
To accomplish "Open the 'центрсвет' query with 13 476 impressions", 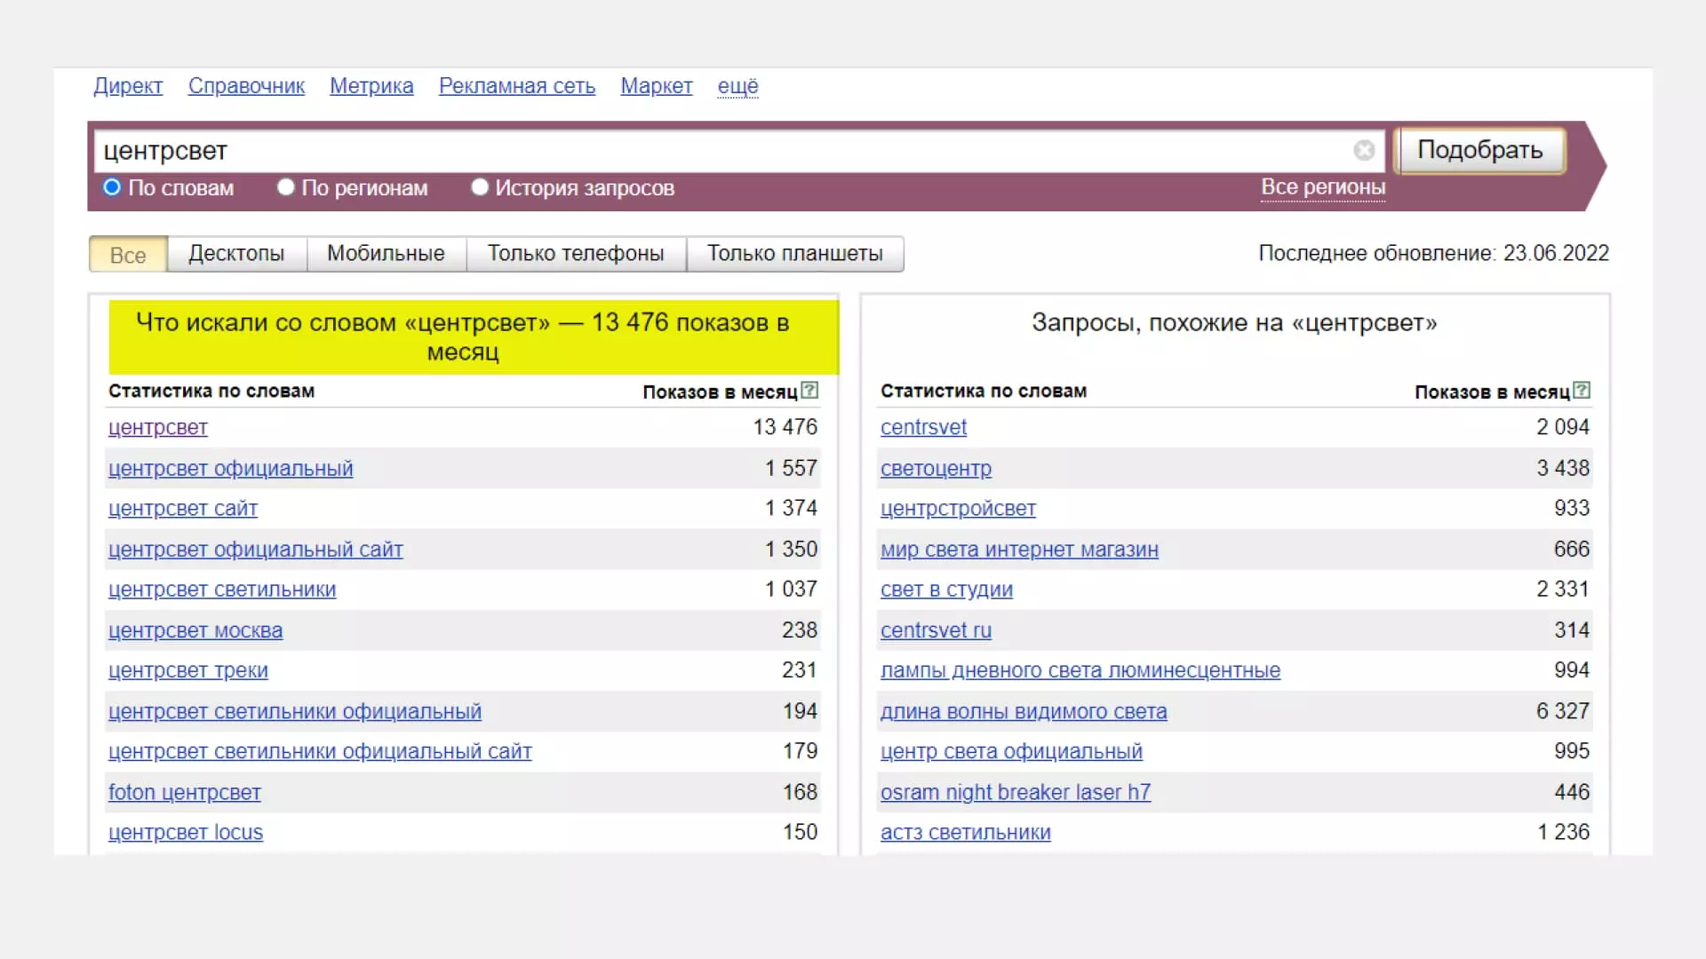I will click(x=158, y=428).
